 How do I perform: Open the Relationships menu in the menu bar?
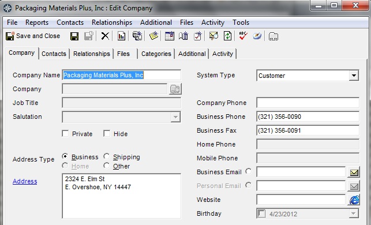[x=112, y=22]
